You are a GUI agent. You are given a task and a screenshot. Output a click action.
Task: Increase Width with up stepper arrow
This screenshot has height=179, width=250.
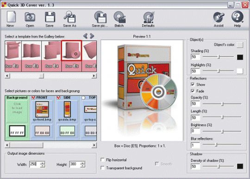[x=43, y=163]
